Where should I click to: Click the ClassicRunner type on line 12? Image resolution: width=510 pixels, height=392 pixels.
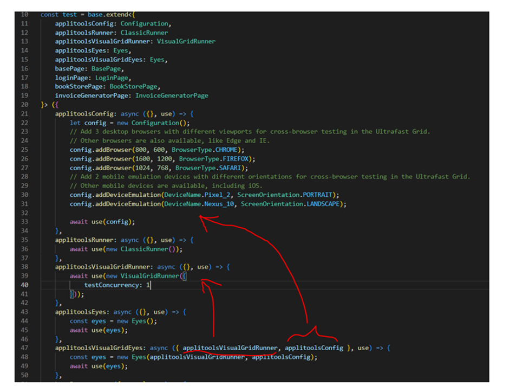tap(144, 33)
